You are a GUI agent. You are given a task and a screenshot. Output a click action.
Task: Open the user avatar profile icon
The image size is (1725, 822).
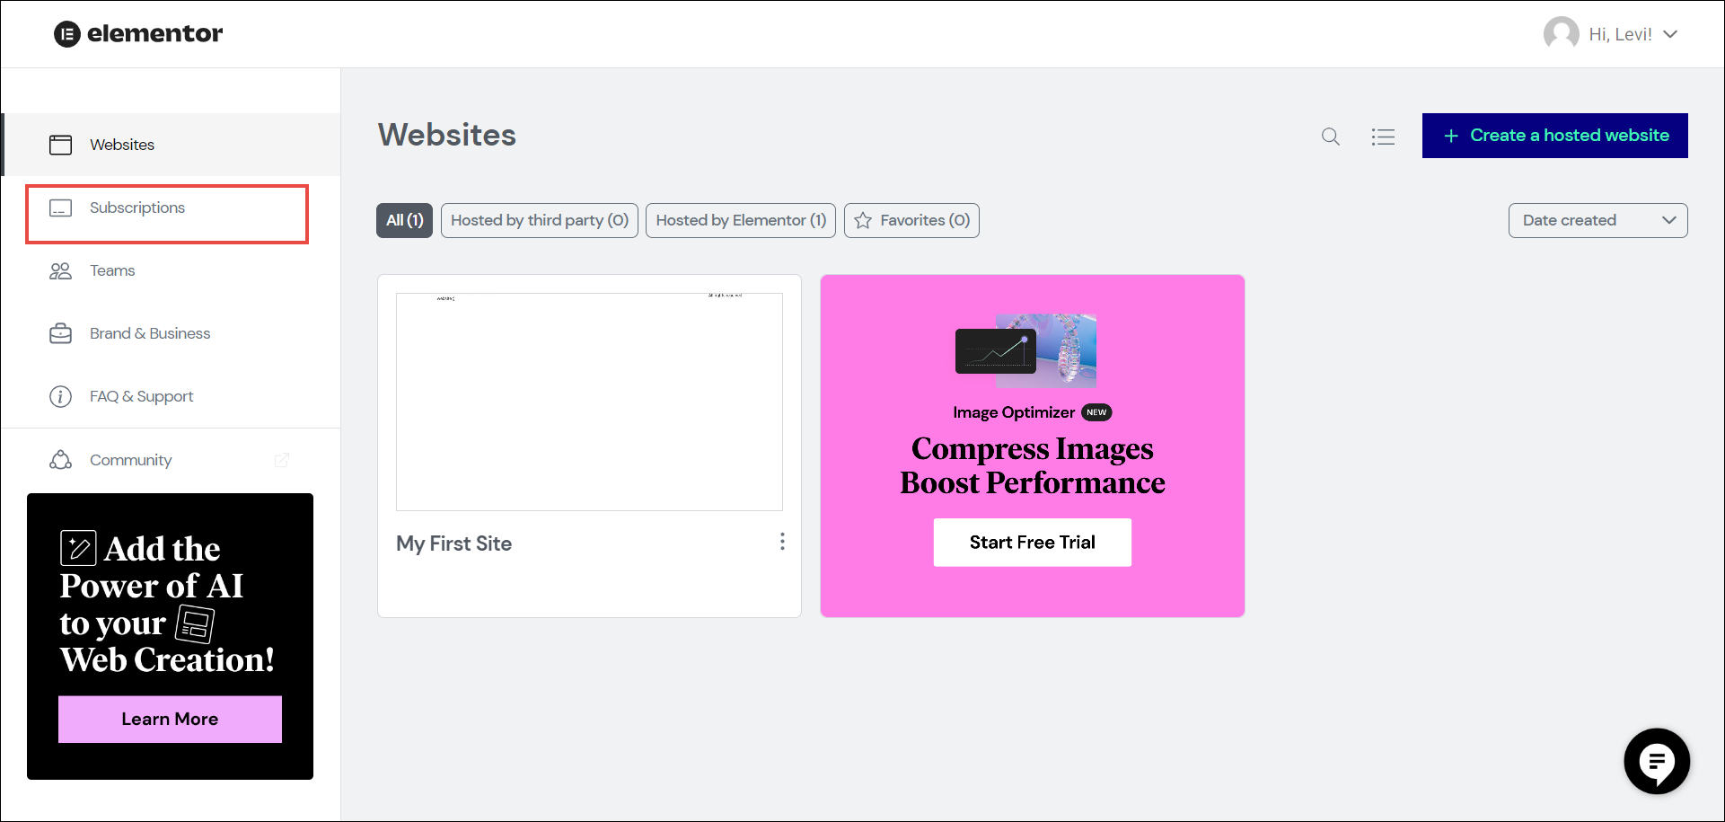(x=1562, y=34)
